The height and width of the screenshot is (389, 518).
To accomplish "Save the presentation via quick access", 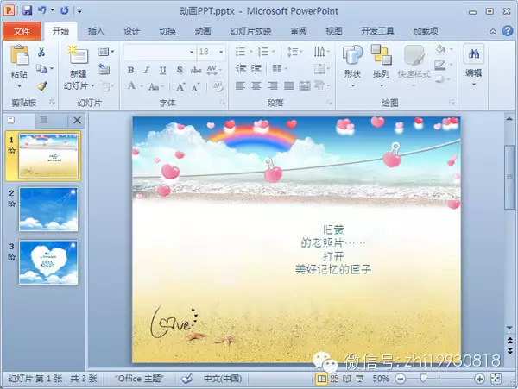I will click(28, 10).
